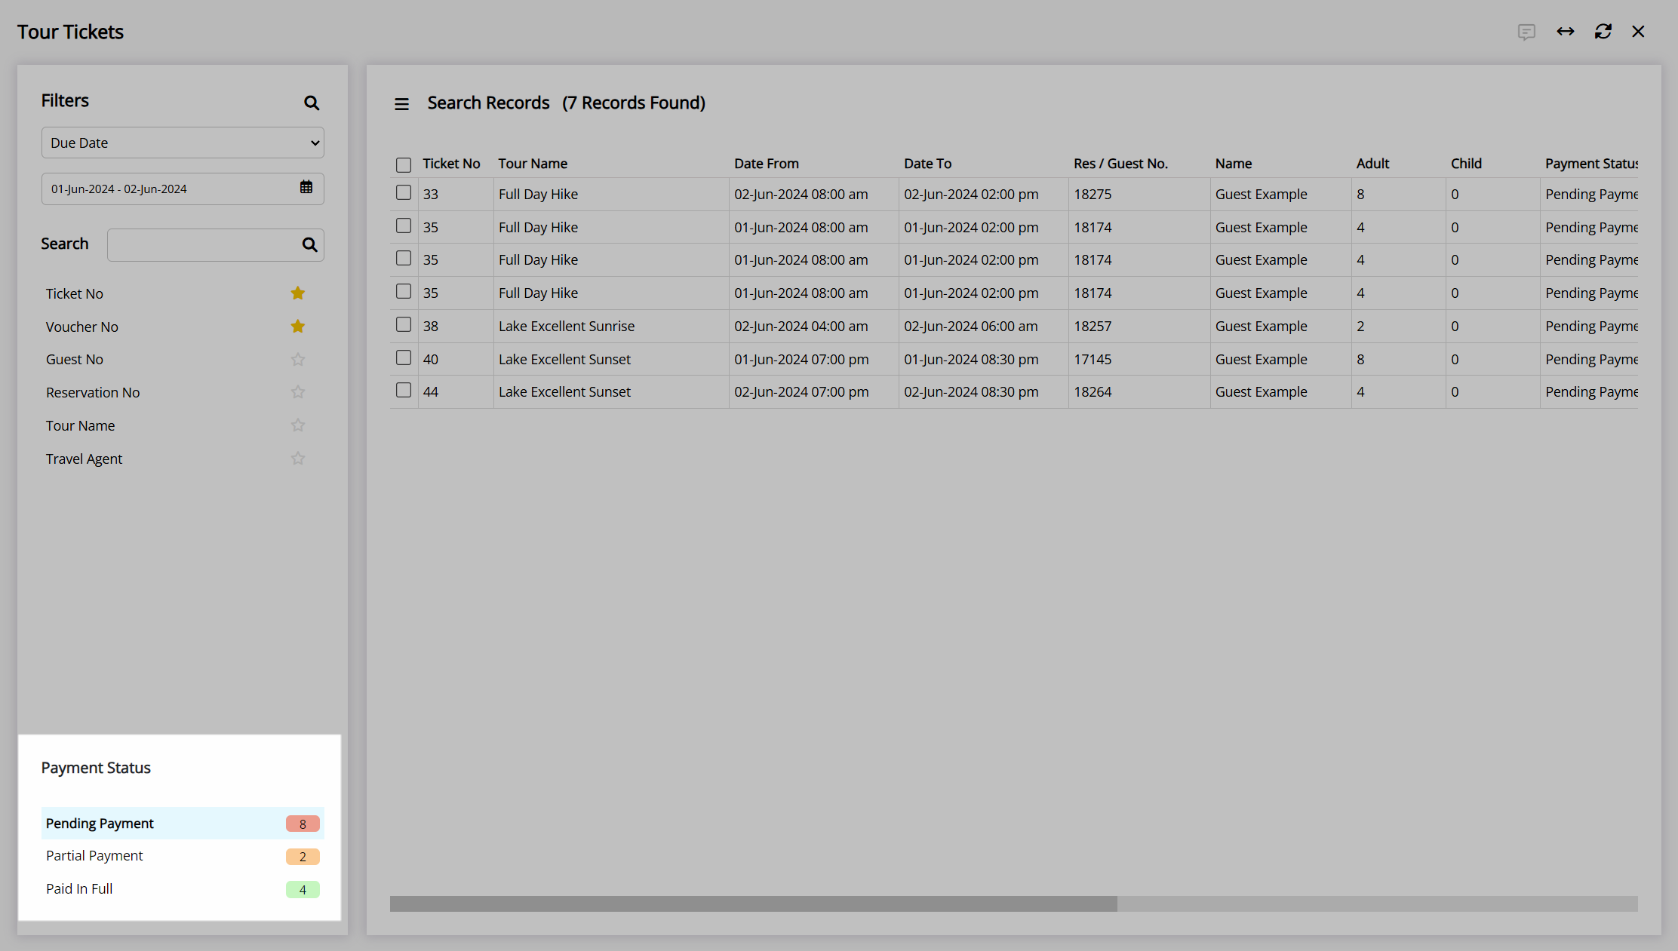The height and width of the screenshot is (951, 1678).
Task: Open the comments speech bubble icon
Action: (1526, 32)
